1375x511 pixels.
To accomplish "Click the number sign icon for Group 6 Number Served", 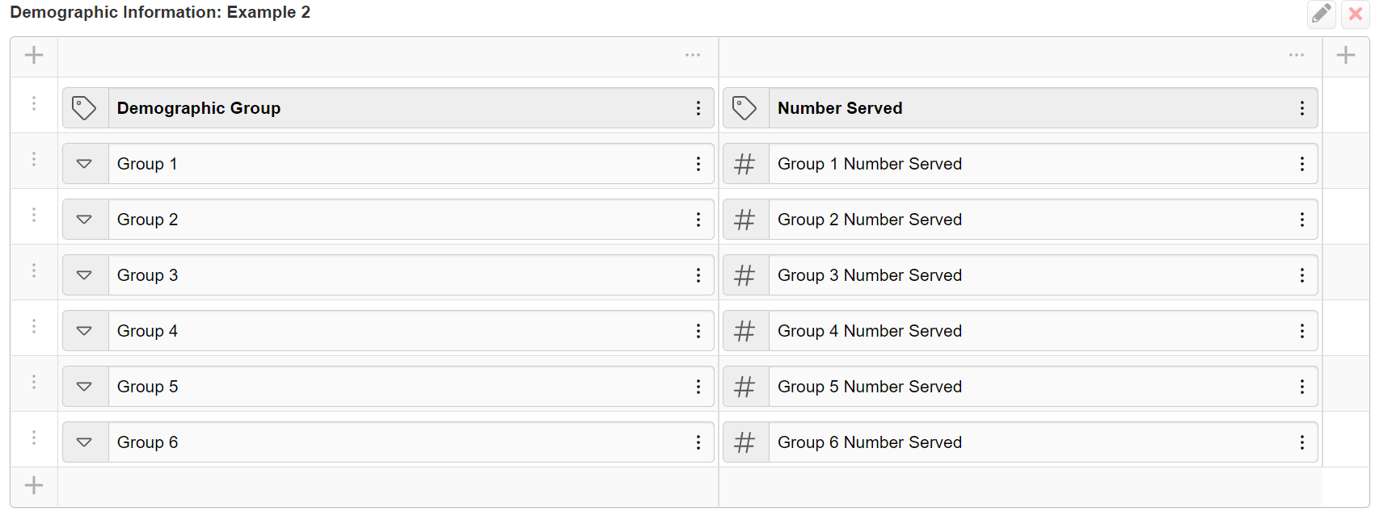I will [x=745, y=442].
